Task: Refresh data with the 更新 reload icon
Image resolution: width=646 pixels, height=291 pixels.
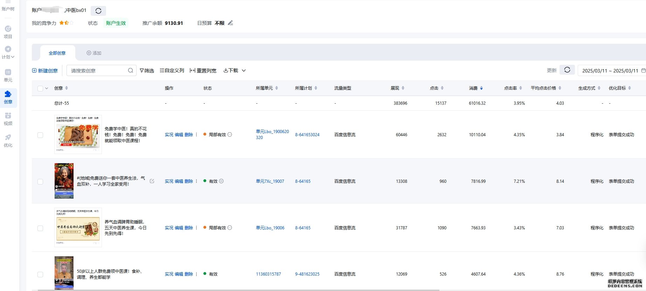Action: click(567, 70)
